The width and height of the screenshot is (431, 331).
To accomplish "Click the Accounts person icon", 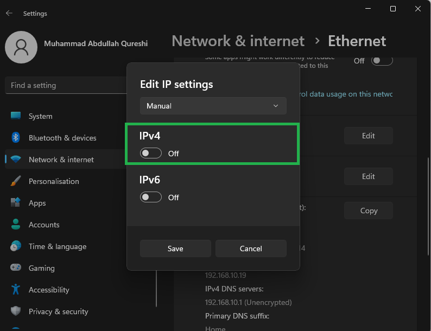I will point(16,225).
